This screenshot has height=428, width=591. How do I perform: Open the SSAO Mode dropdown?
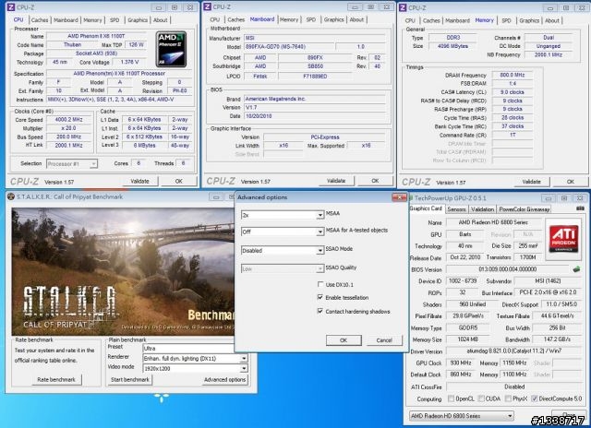283,250
